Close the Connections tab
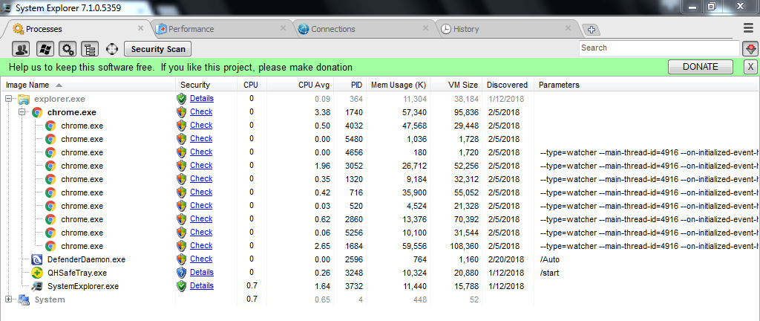 425,28
